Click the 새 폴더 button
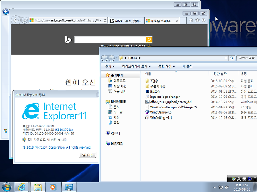 (x=187, y=66)
